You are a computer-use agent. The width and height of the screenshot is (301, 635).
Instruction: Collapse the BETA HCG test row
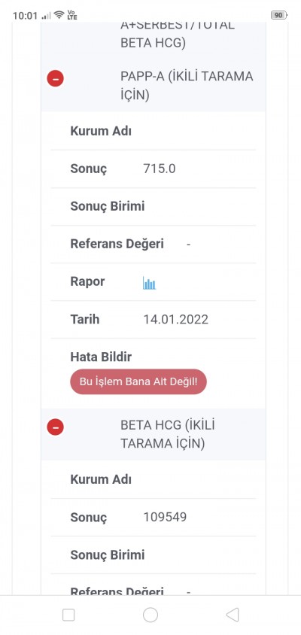tap(56, 427)
